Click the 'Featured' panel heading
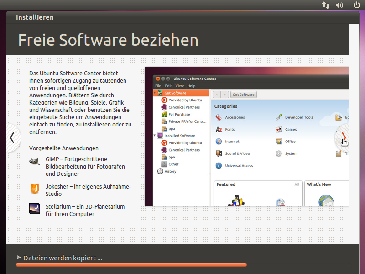Viewport: 365px width, 274px height. pyautogui.click(x=226, y=184)
